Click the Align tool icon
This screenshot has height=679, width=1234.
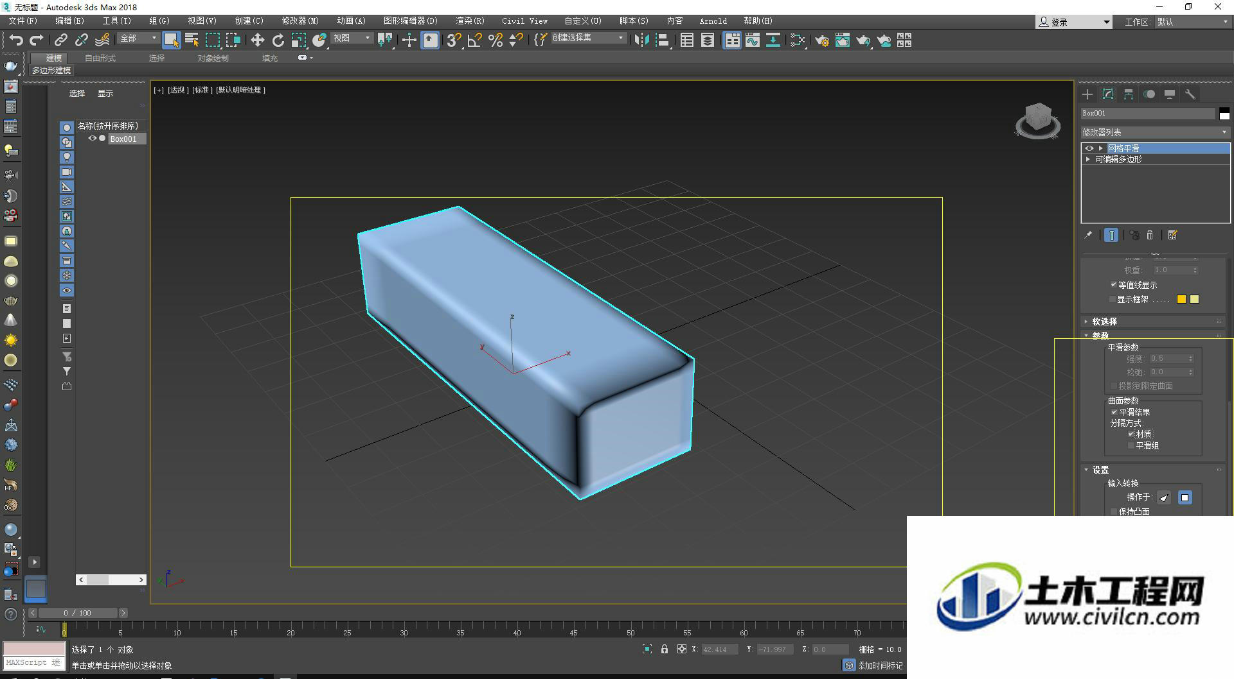(x=662, y=40)
